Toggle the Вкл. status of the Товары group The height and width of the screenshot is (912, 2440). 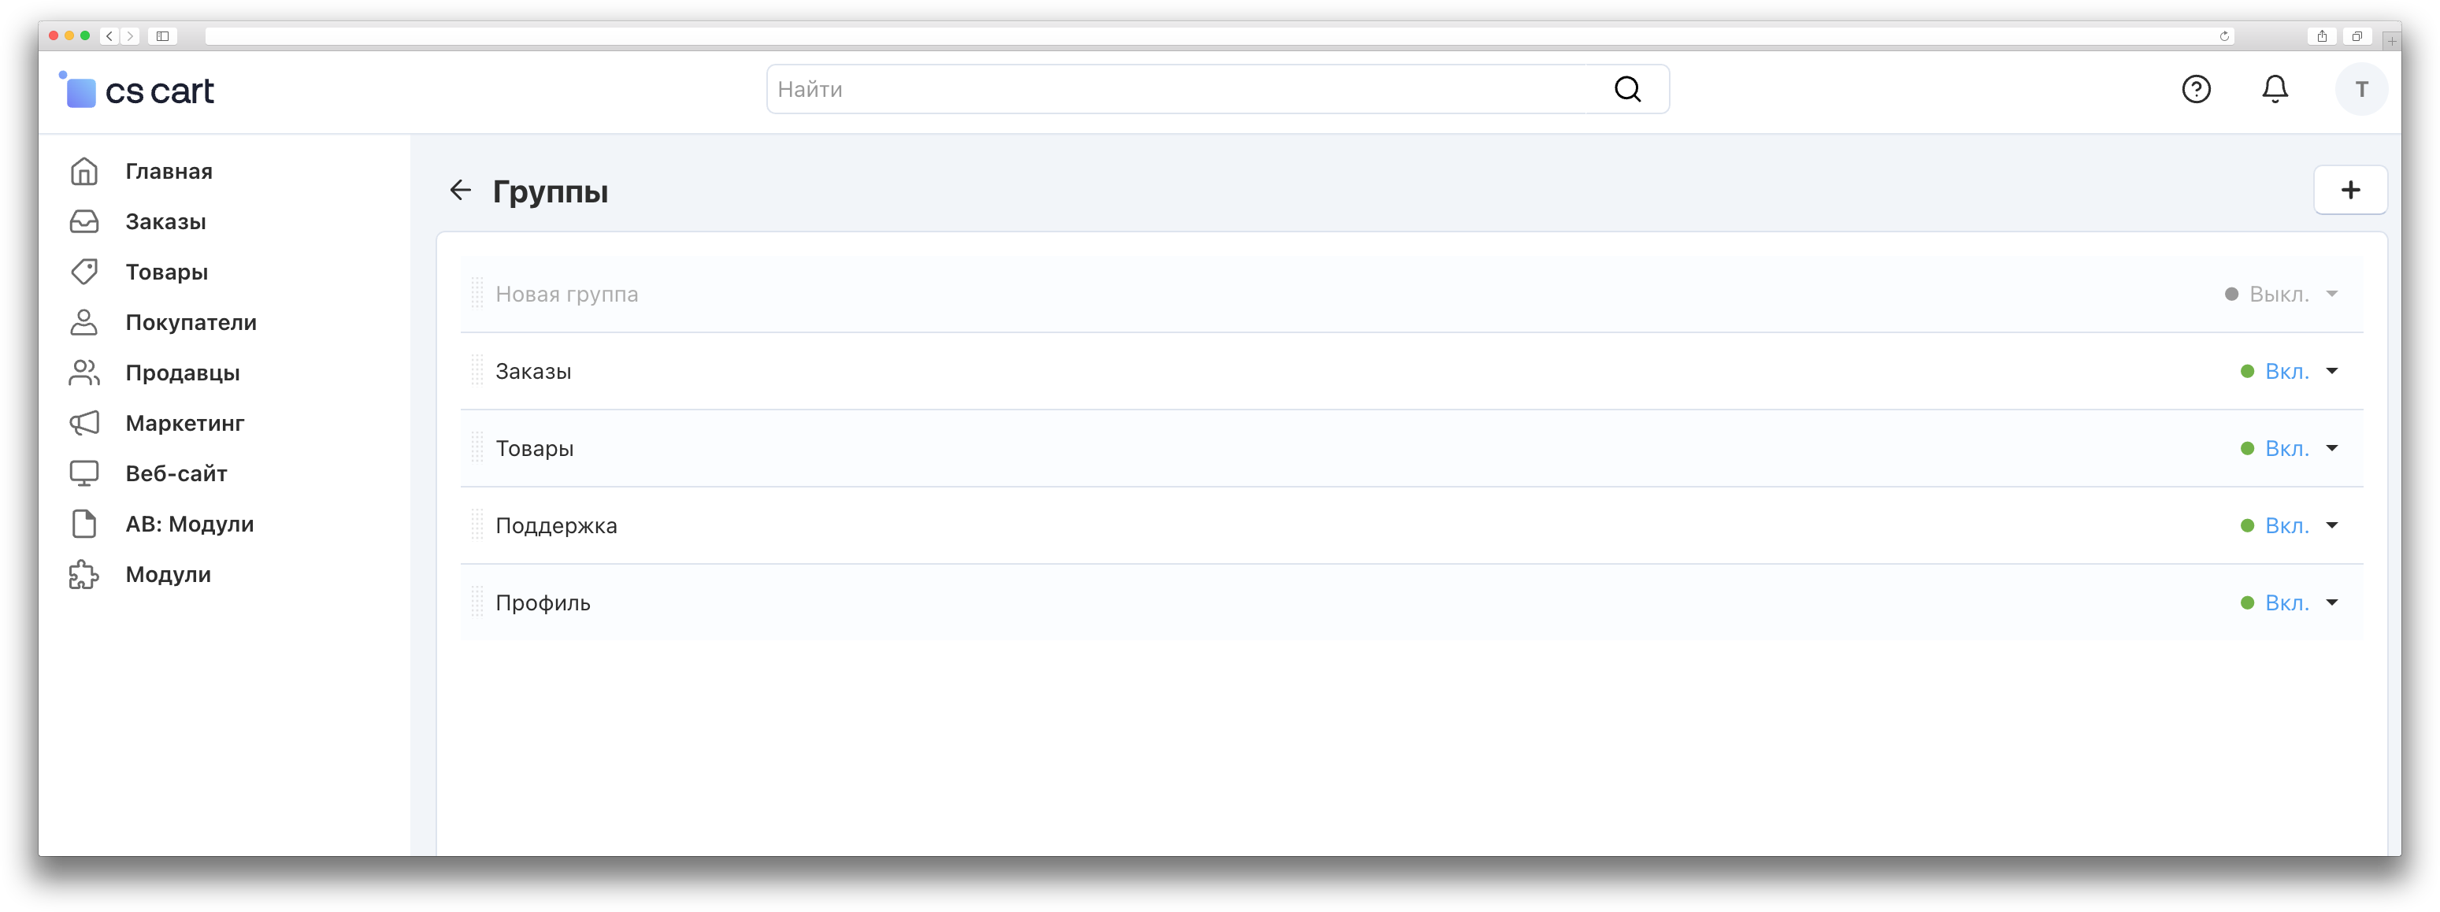tap(2286, 449)
